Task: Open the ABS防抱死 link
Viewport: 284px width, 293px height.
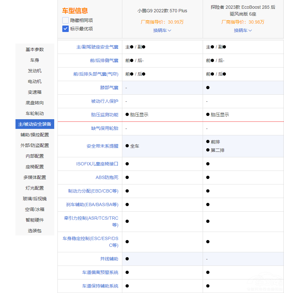Action: (x=107, y=177)
